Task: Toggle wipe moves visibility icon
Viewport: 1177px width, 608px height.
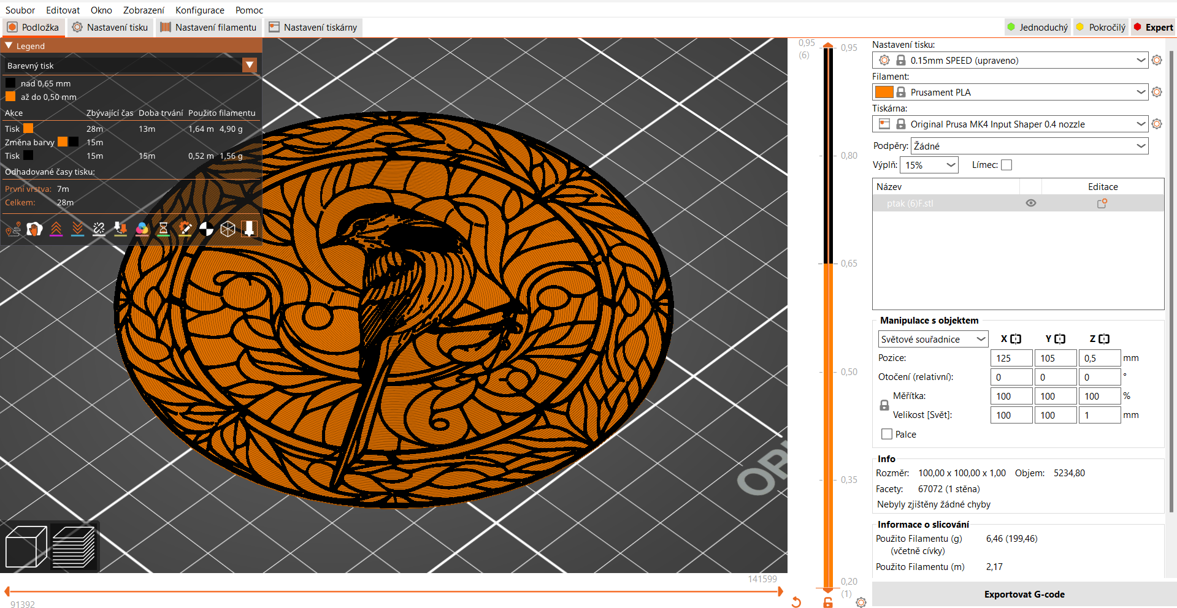Action: (x=34, y=229)
